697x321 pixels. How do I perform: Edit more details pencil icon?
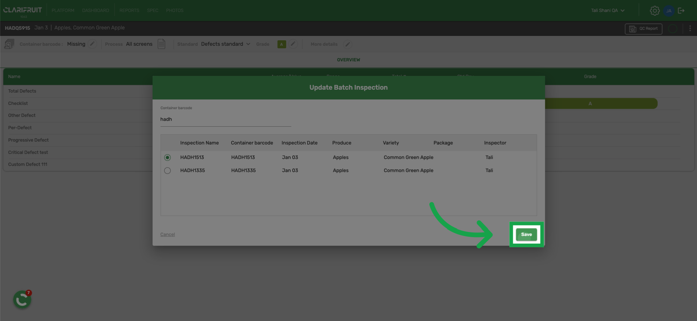[348, 44]
